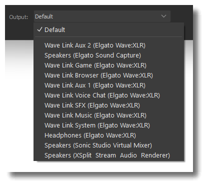Choose Wave Link System output
This screenshot has height=182, width=203.
pos(108,125)
